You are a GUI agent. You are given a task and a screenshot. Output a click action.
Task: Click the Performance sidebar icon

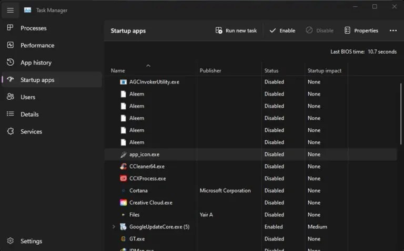[11, 45]
